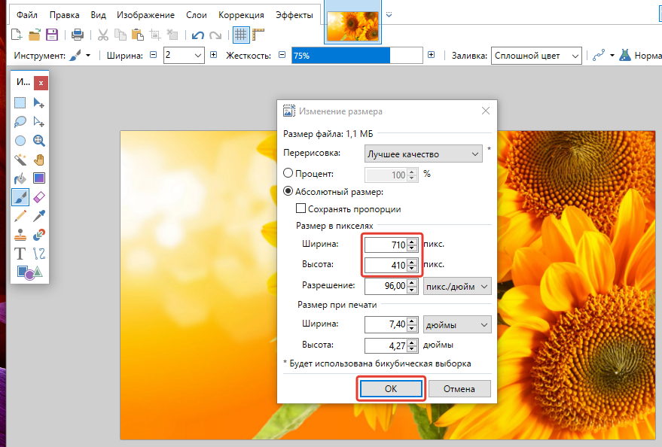The width and height of the screenshot is (662, 447).
Task: Open the Слои menu
Action: [197, 15]
